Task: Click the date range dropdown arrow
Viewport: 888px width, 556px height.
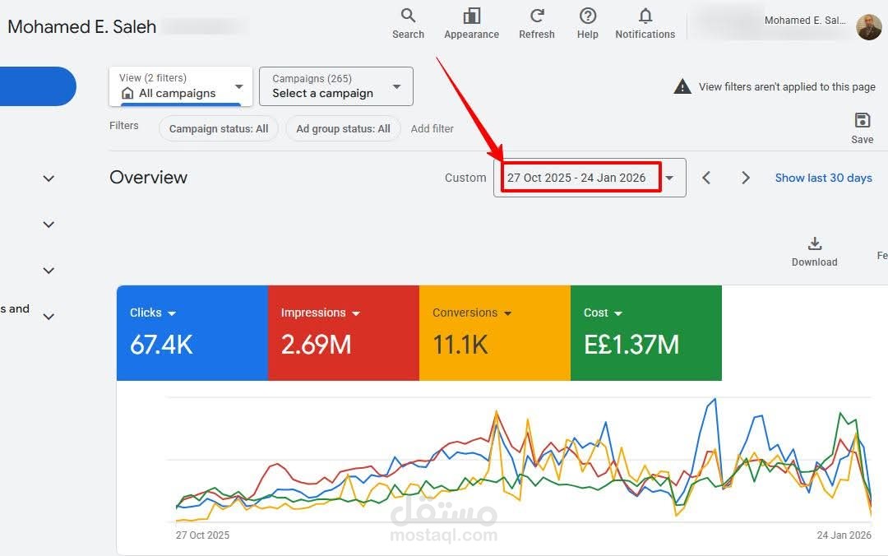Action: pyautogui.click(x=669, y=178)
